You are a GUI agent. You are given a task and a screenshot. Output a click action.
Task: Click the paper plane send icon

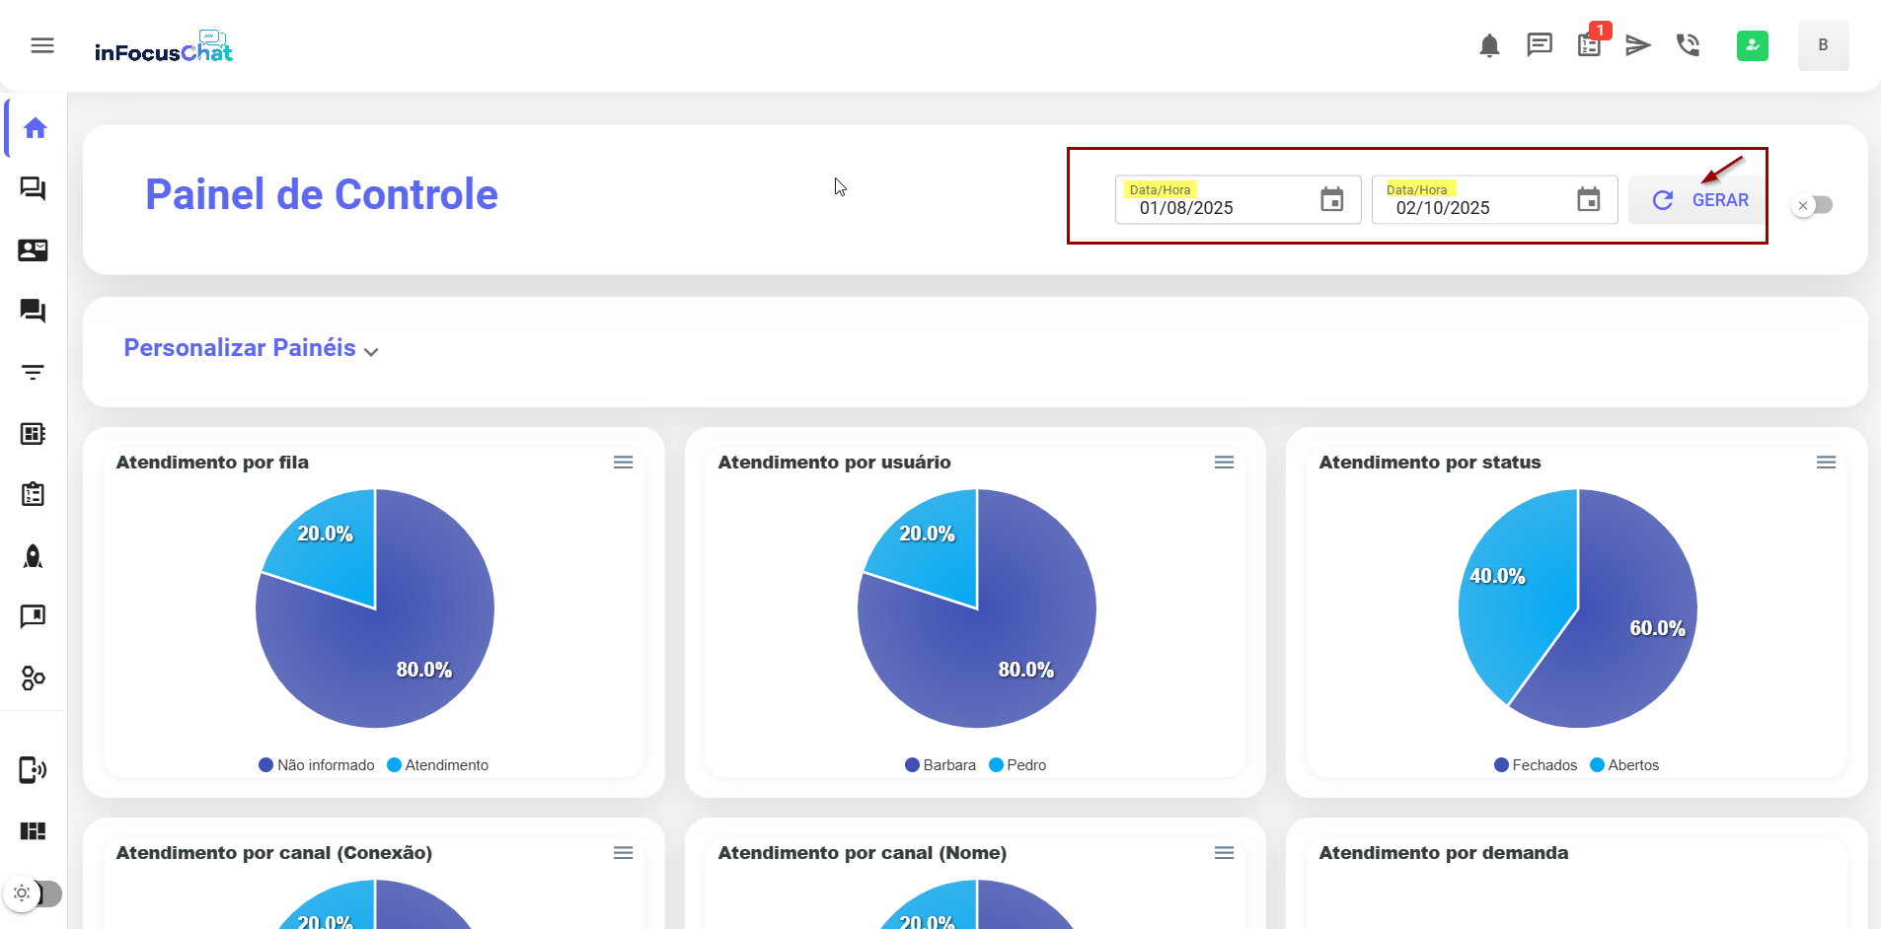1638,45
